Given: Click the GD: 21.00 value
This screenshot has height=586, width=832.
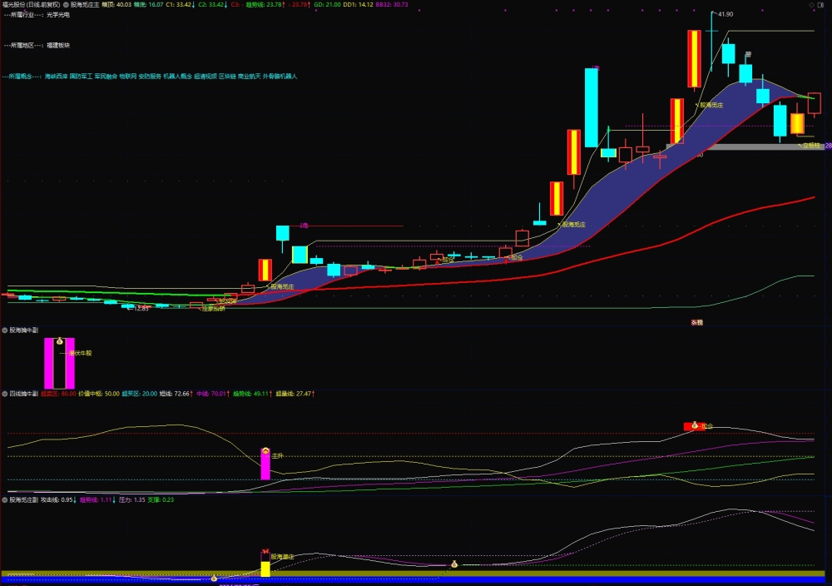Looking at the screenshot, I should click(x=327, y=4).
